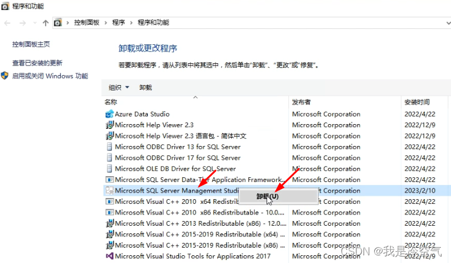
Task: Select Microsoft Visual C++ 2013 Redistributable entry
Action: click(x=200, y=223)
